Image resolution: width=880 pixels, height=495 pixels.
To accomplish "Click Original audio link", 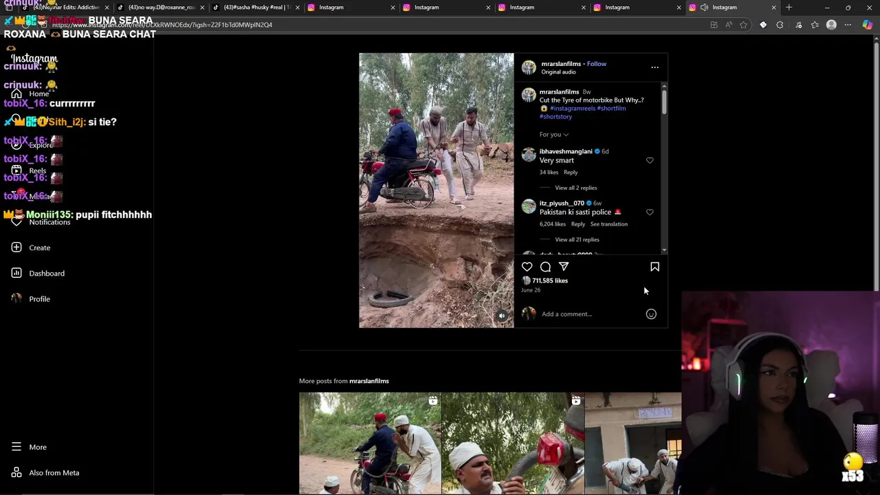I will tap(558, 72).
